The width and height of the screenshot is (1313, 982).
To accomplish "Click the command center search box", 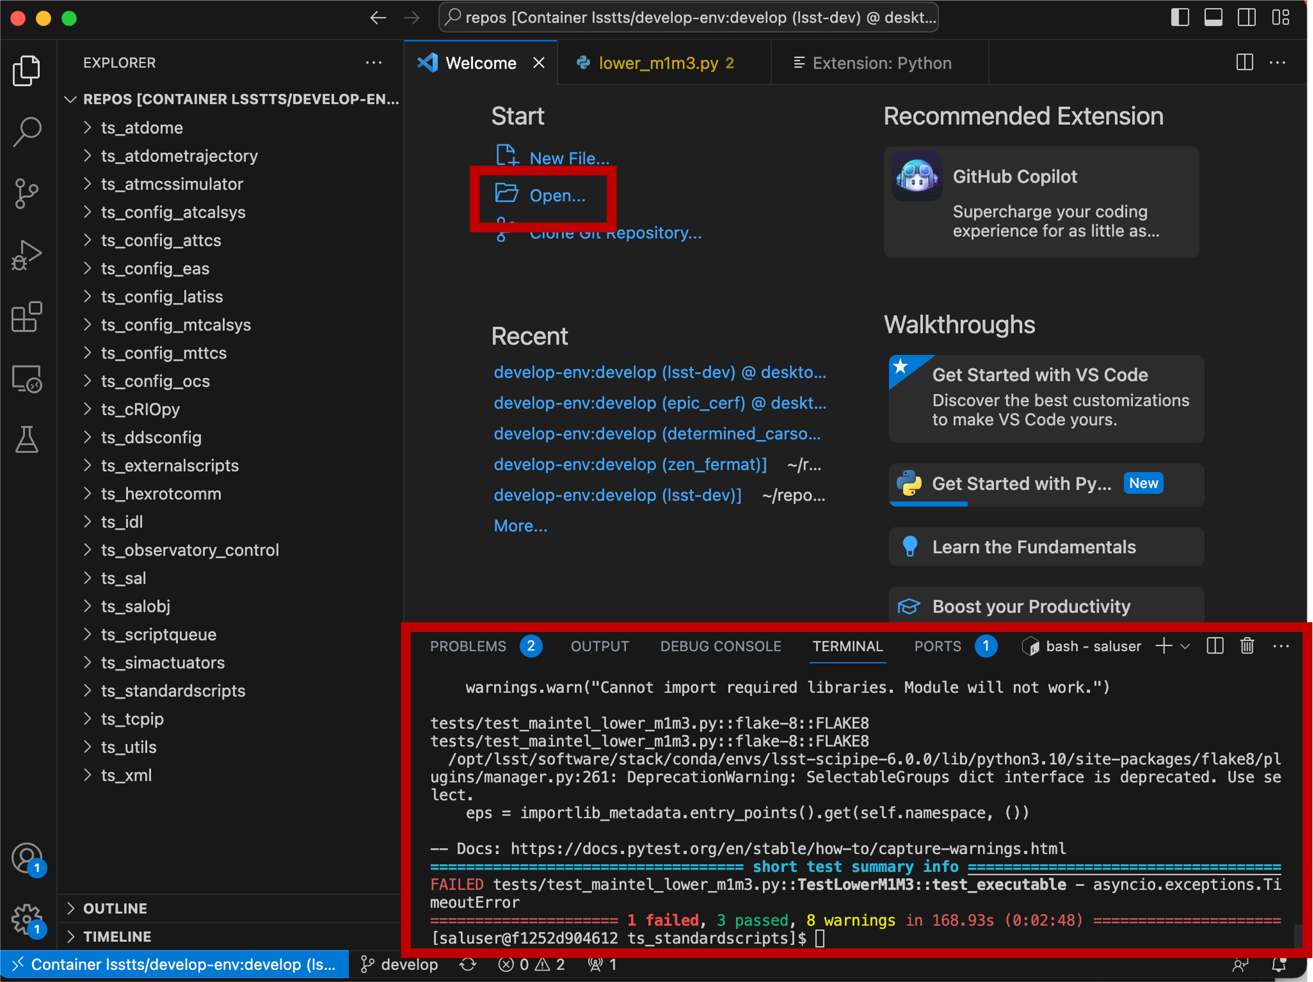I will click(688, 18).
